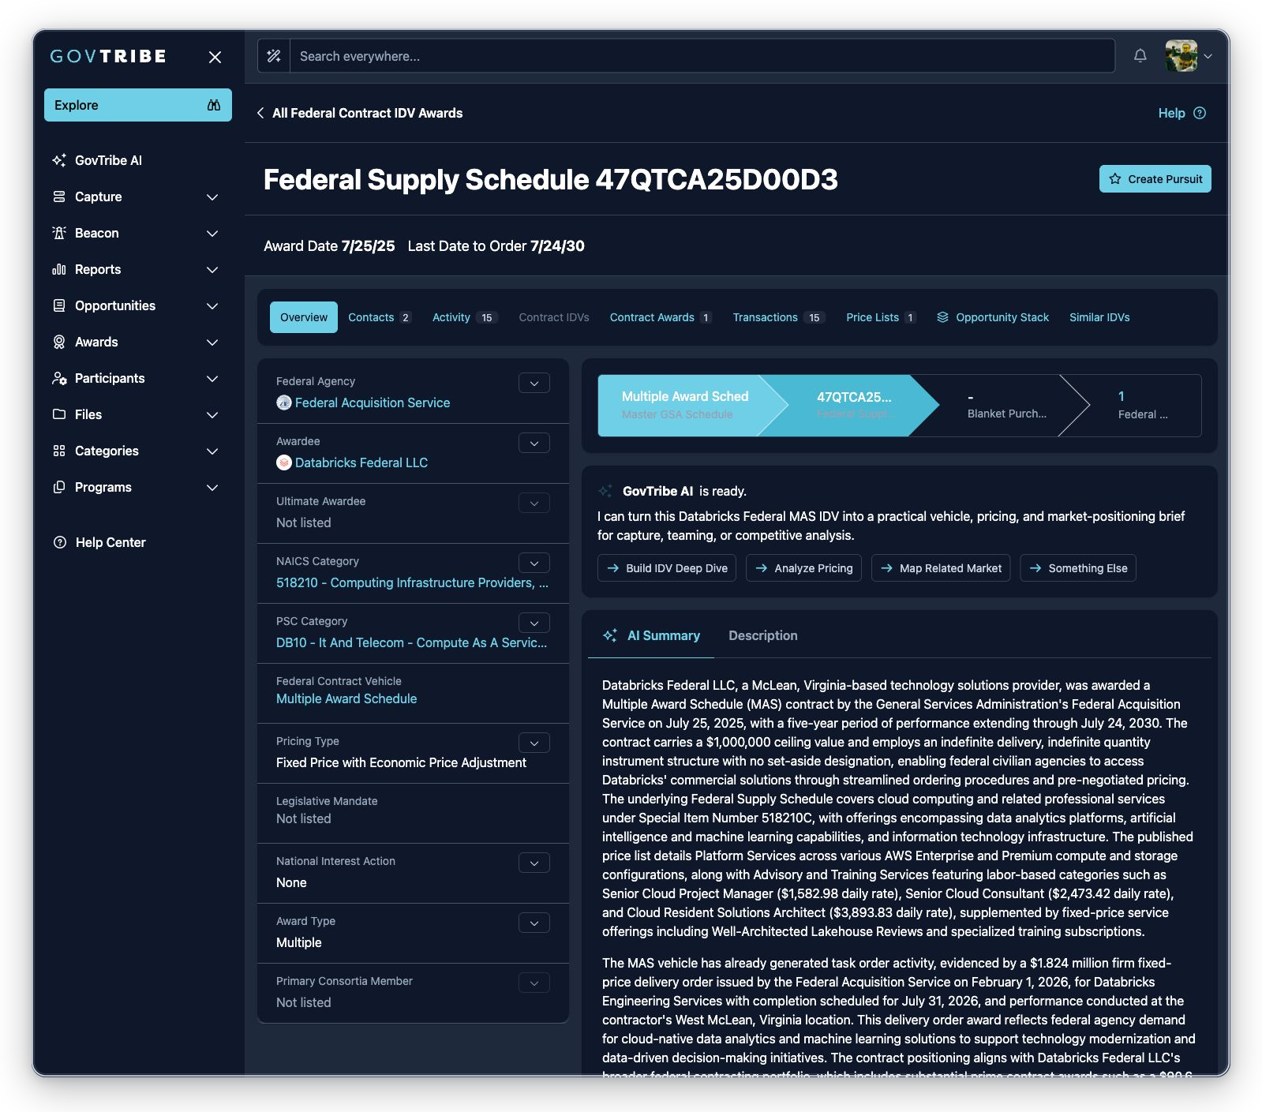Viewport: 1262px width, 1112px height.
Task: Open the Primary Consortia Member dropdown chevron
Action: pos(534,983)
